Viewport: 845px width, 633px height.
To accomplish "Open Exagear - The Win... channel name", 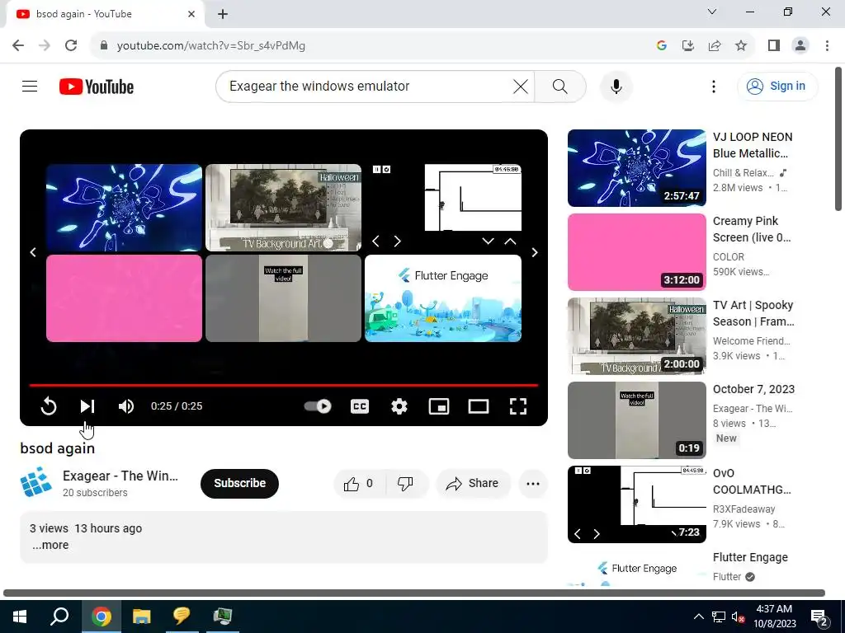I will [120, 476].
